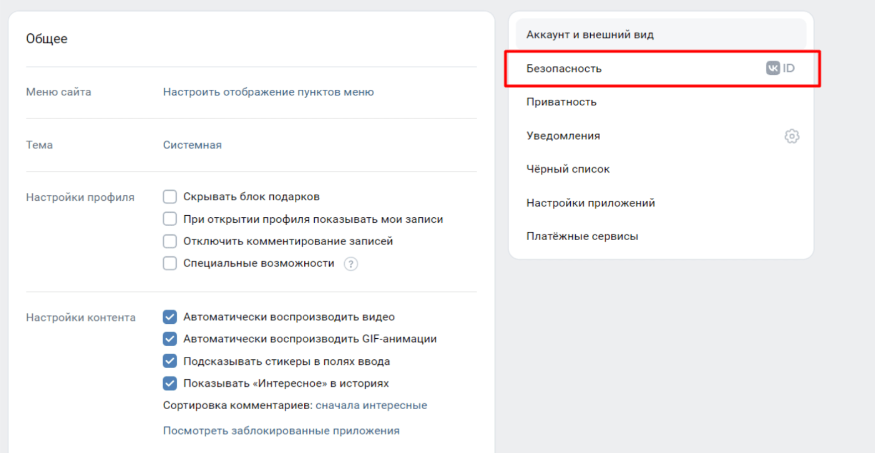The image size is (875, 453).
Task: Click the Общее section heading
Action: (x=47, y=39)
